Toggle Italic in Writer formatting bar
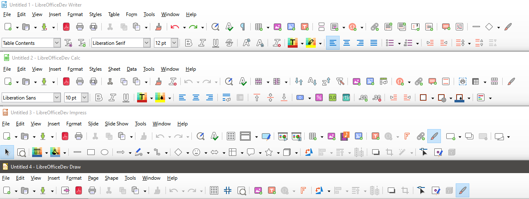The image size is (529, 199). (202, 43)
